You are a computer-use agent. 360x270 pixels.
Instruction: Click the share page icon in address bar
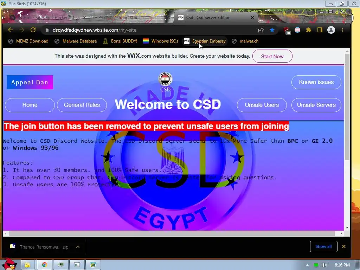pyautogui.click(x=261, y=30)
